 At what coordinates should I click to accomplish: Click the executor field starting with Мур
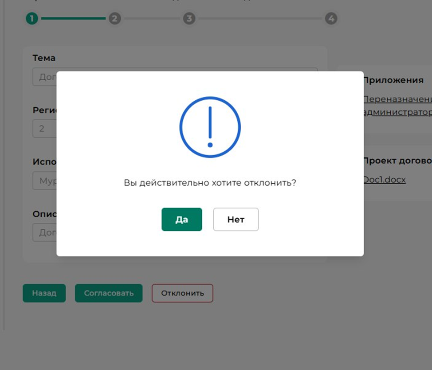[x=44, y=181]
